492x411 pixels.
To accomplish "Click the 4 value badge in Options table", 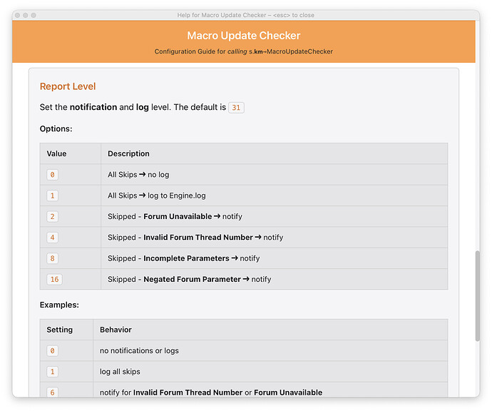I will [x=53, y=237].
